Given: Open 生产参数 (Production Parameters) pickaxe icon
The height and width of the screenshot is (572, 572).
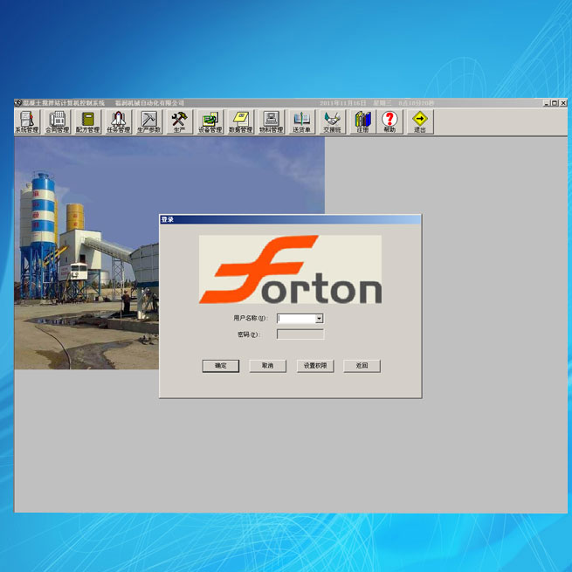Looking at the screenshot, I should [x=148, y=122].
